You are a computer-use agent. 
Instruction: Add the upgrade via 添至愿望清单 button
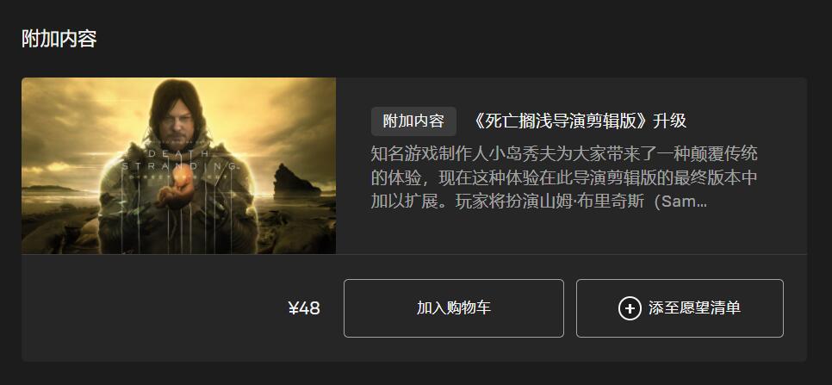680,308
